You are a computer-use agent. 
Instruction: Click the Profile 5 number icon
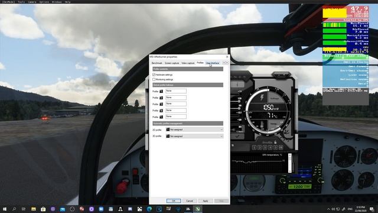tap(161, 117)
